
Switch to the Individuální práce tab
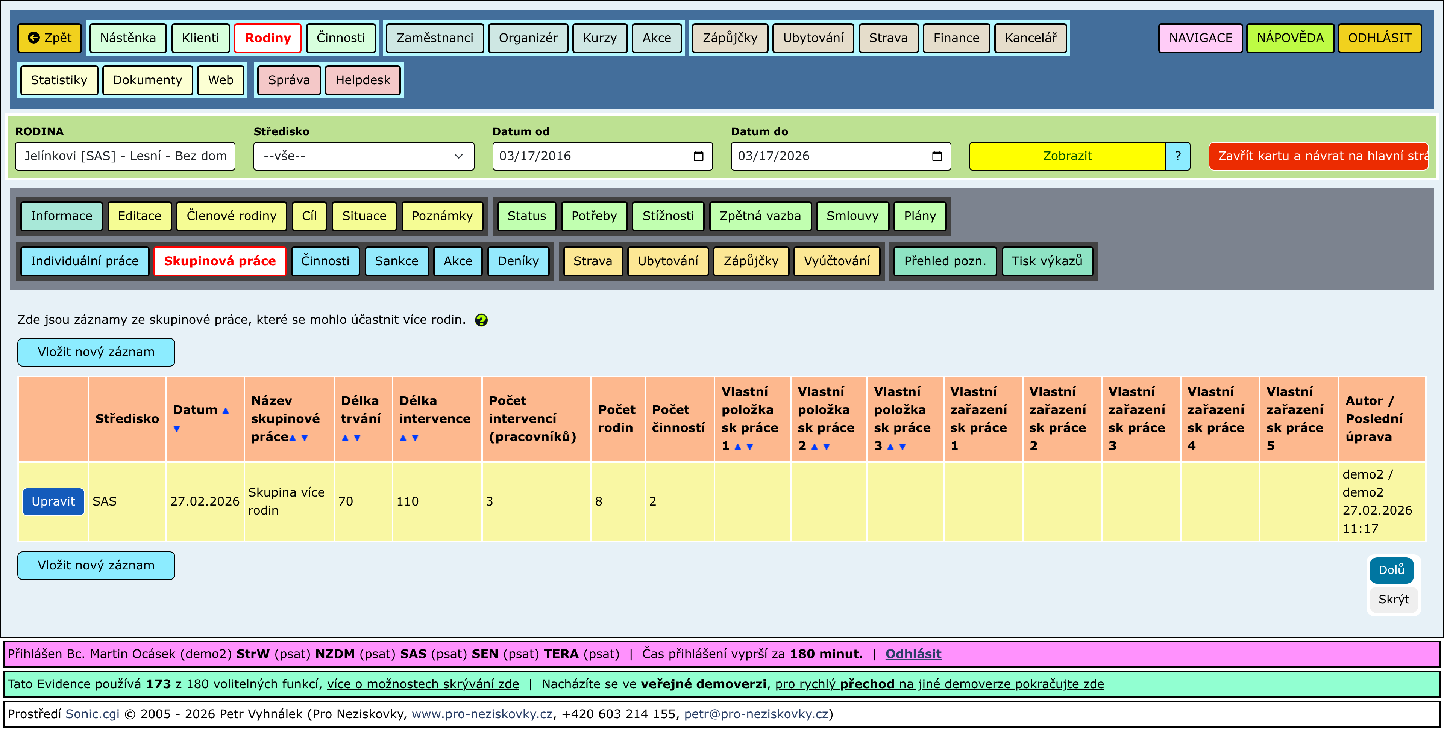tap(85, 261)
